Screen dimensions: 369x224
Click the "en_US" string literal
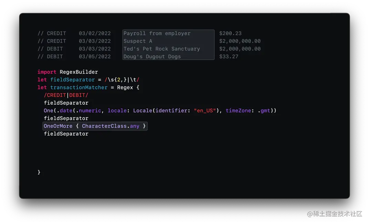pos(205,111)
